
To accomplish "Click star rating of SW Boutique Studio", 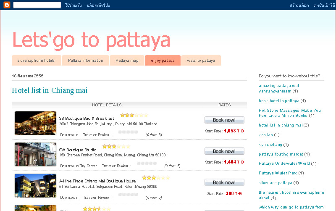I will [x=116, y=147].
